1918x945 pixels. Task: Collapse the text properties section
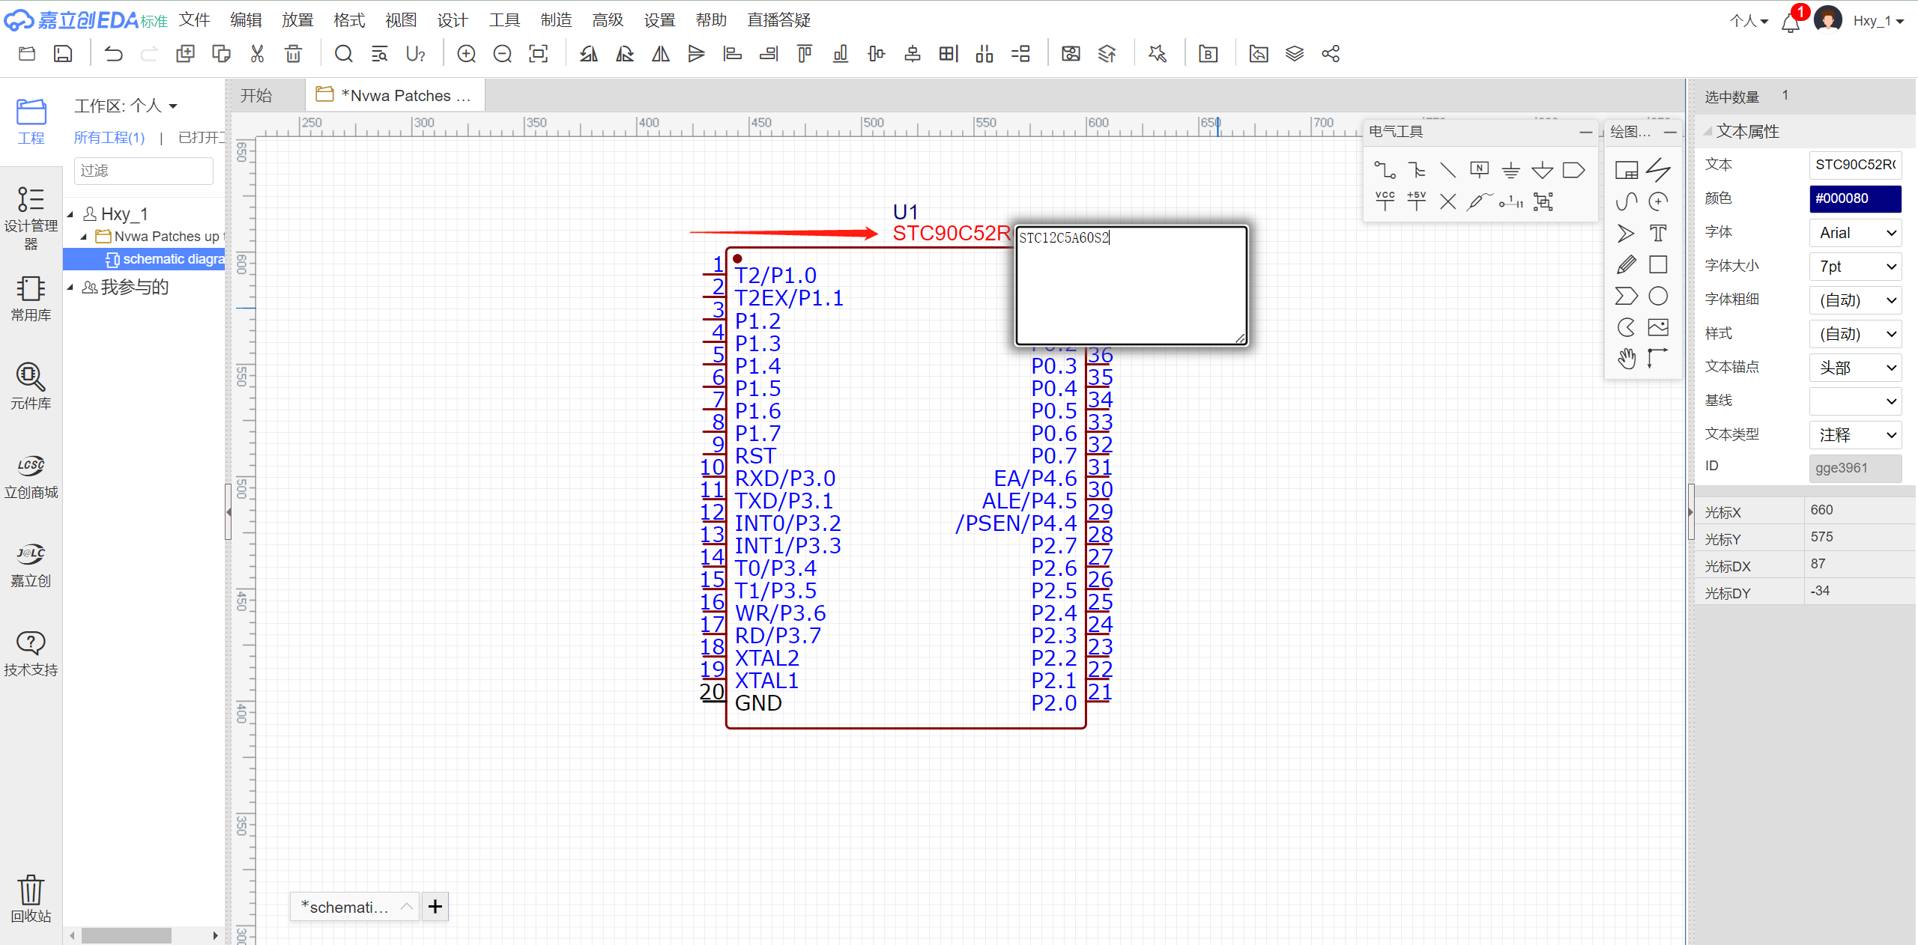1707,132
